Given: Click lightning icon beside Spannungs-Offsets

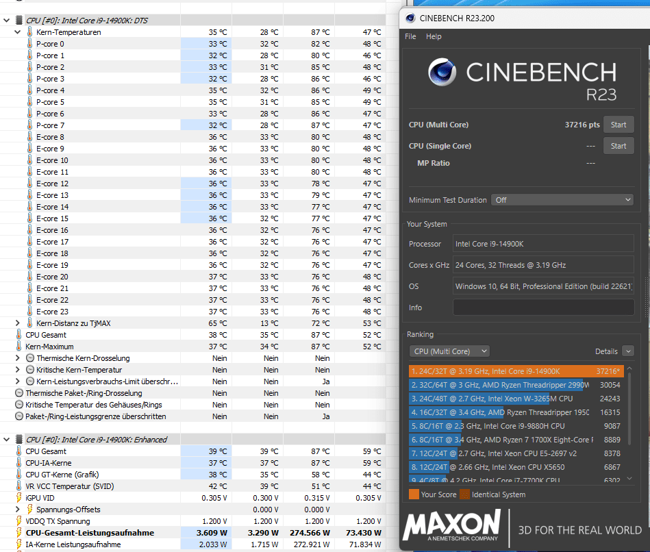Looking at the screenshot, I should pyautogui.click(x=29, y=510).
